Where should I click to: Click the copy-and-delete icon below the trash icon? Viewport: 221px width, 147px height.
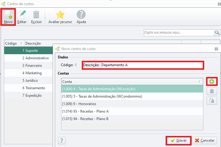tap(212, 101)
